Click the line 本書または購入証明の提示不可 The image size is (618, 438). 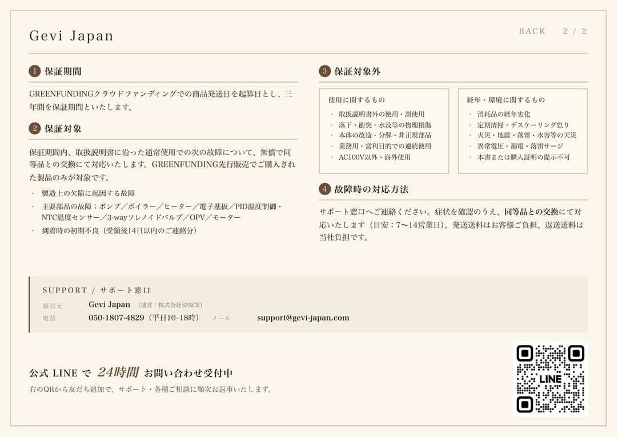pyautogui.click(x=523, y=157)
